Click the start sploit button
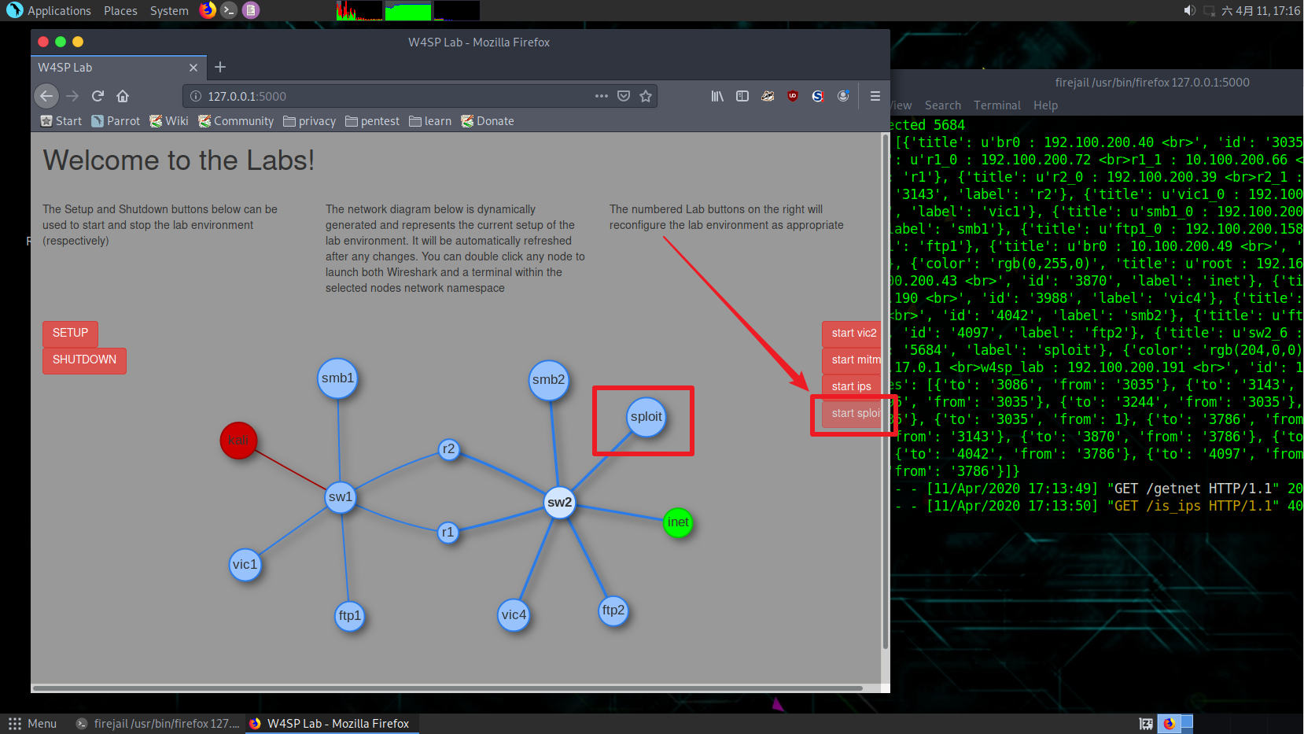Viewport: 1304px width, 734px height. [x=852, y=414]
